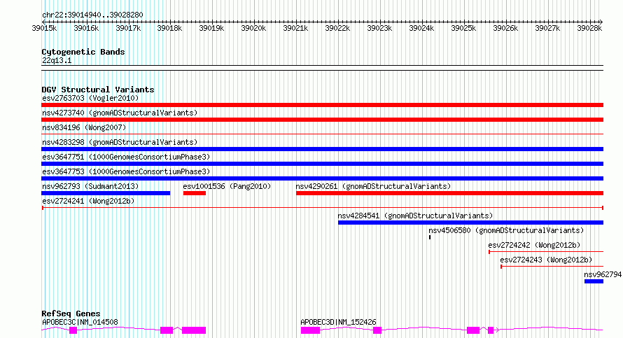The width and height of the screenshot is (623, 338).
Task: Select the blue nsv962793 variant bar
Action: [106, 193]
